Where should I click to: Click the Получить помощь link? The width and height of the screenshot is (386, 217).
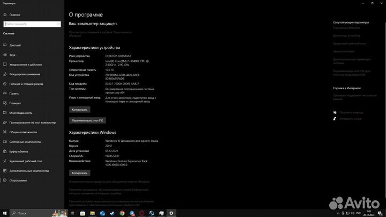coord(351,112)
